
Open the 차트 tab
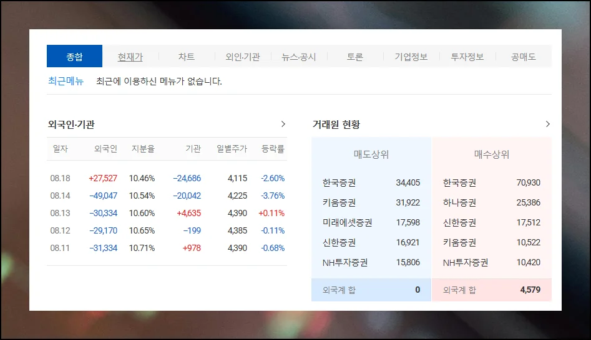[x=187, y=57]
